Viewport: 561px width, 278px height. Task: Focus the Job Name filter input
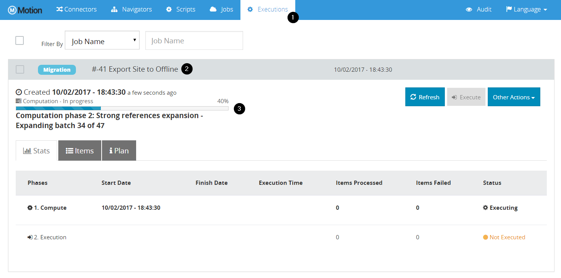coord(194,41)
